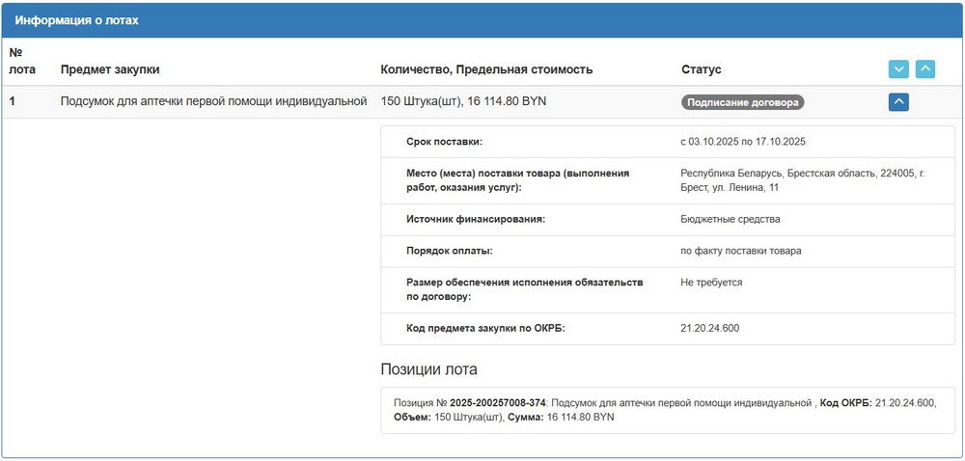Expand all lots with the down chevron

[898, 69]
